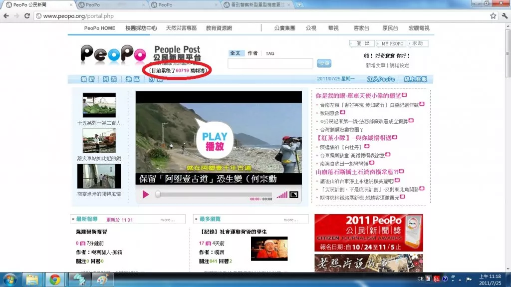Visit 原民台 link

(x=390, y=28)
